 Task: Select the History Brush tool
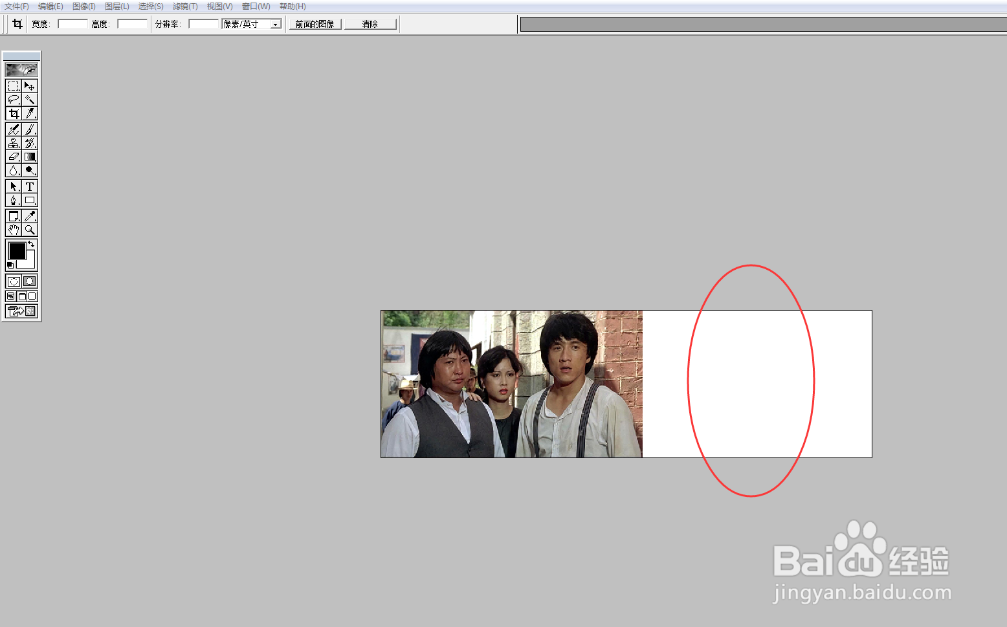click(x=30, y=143)
